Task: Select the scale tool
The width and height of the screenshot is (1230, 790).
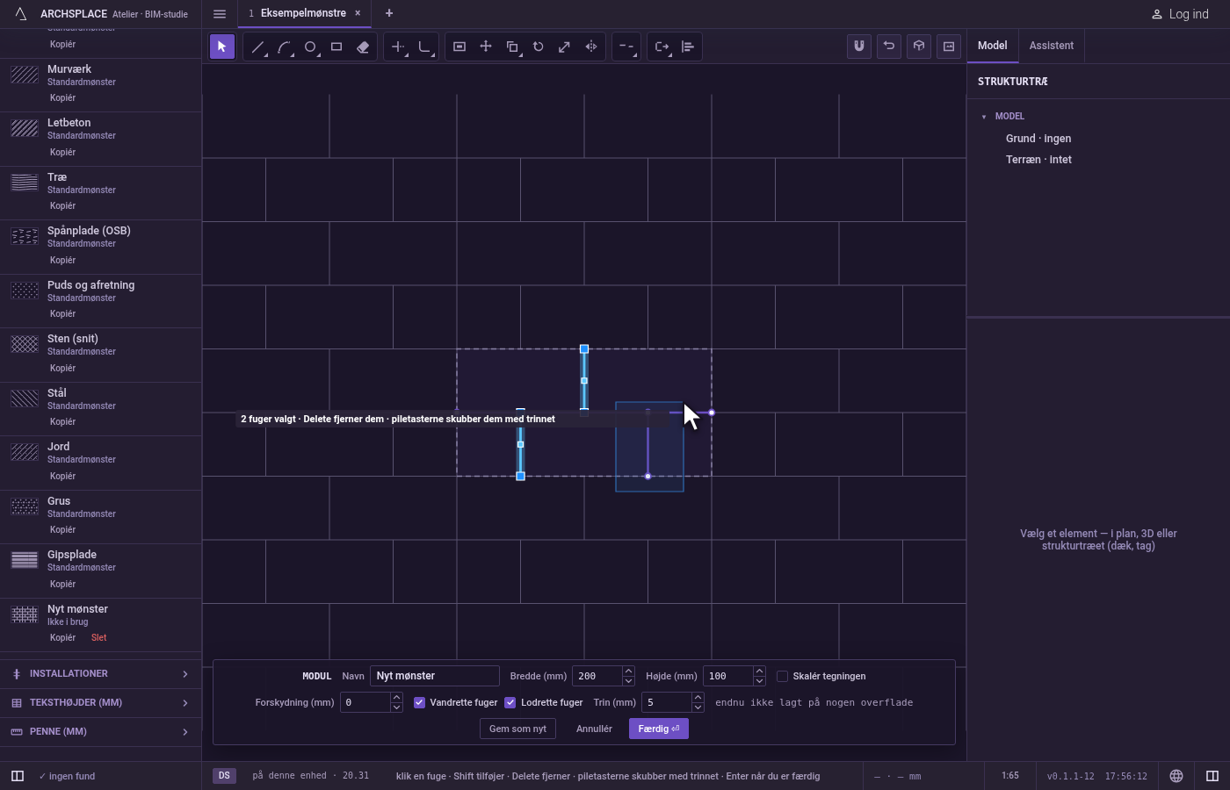Action: coord(565,47)
